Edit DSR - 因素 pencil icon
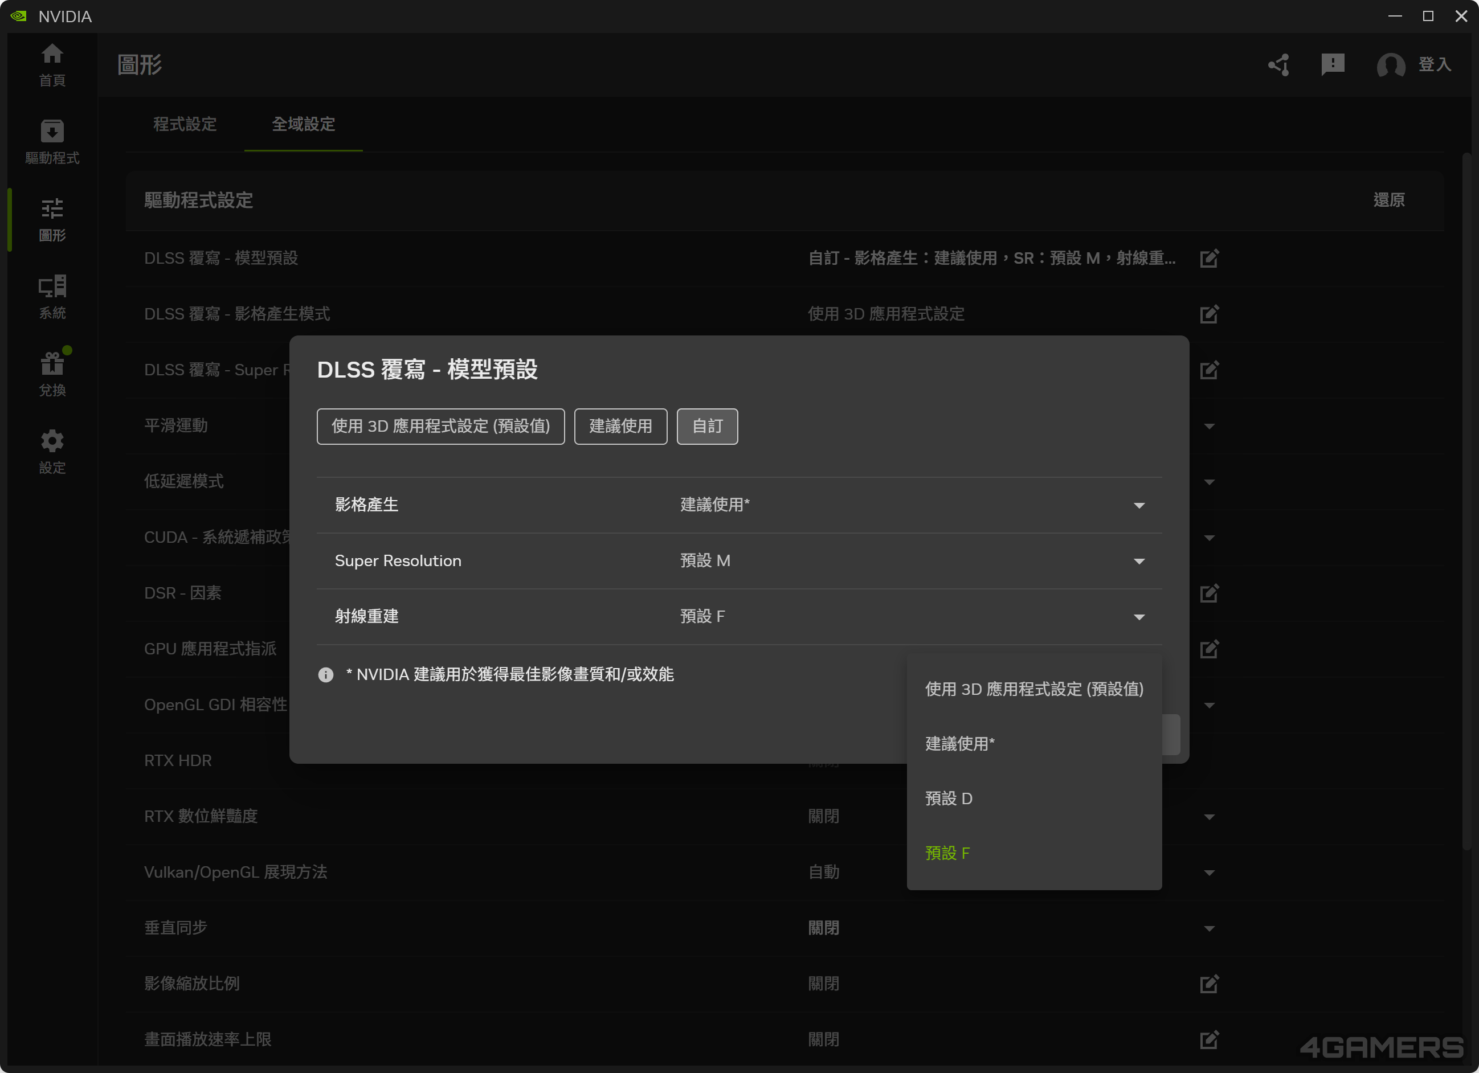This screenshot has width=1479, height=1073. (x=1209, y=593)
